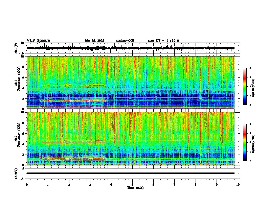Click the time axis tick label "4"
This screenshot has height=207, width=268.
[111, 185]
